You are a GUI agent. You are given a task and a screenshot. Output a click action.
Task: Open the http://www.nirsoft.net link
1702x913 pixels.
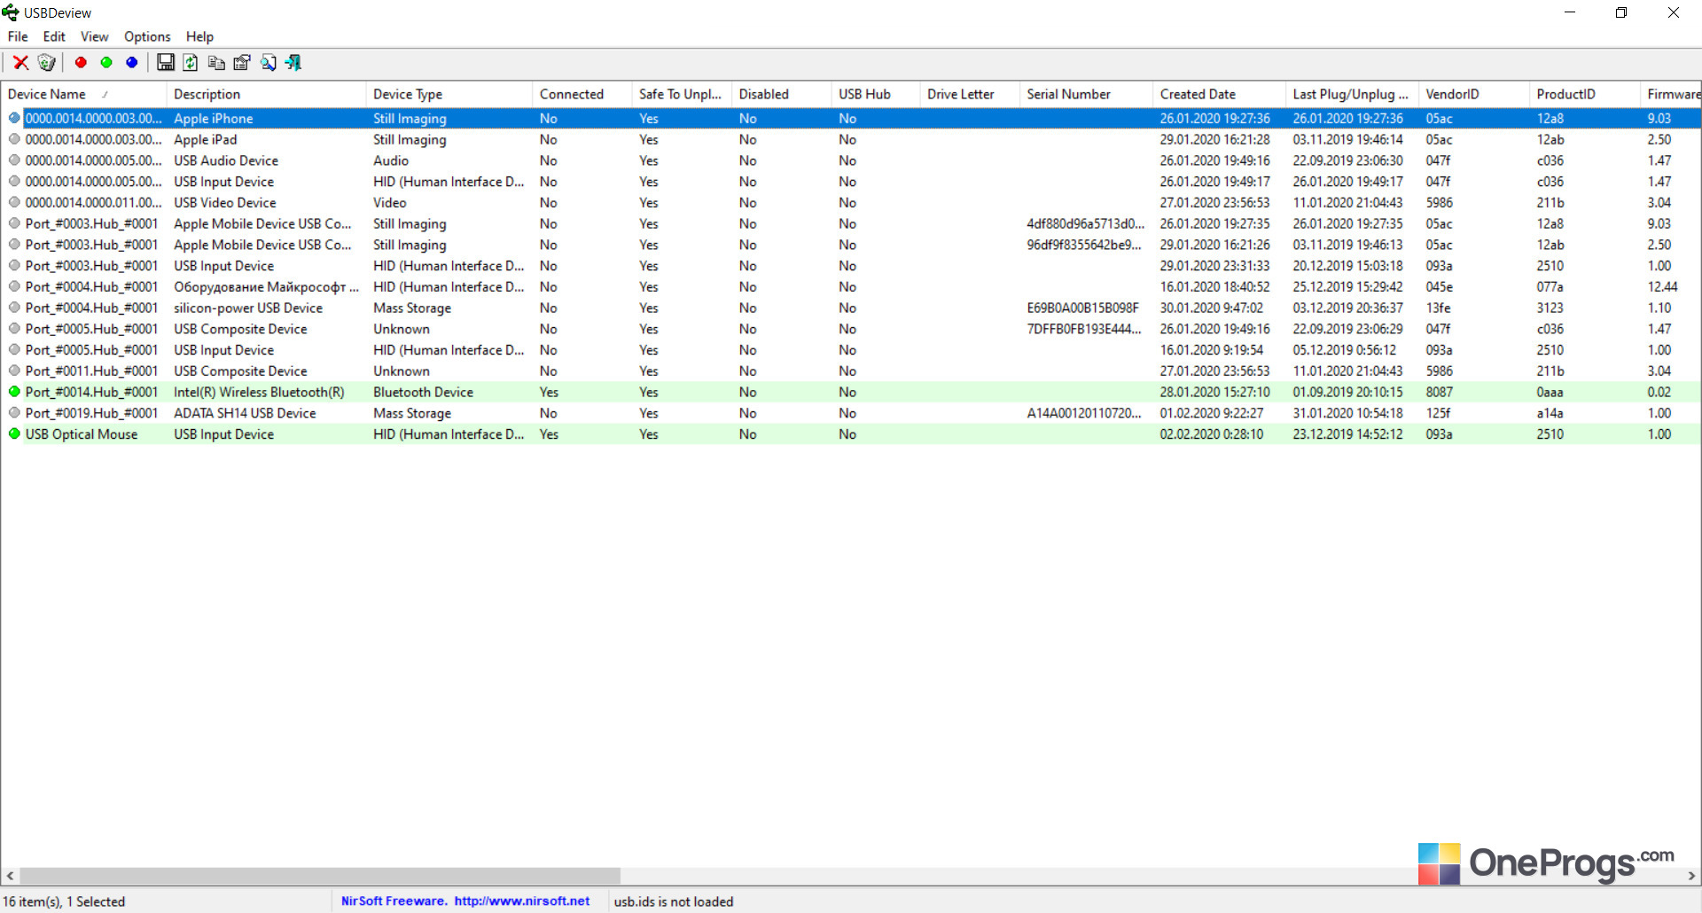[x=522, y=901]
